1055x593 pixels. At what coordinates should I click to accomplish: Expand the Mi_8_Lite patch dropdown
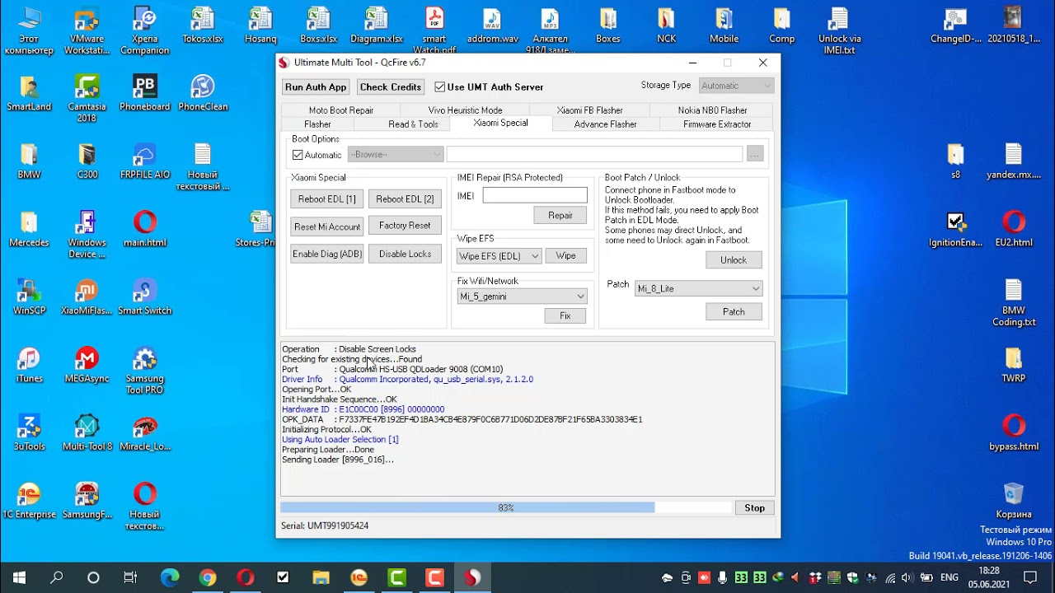coord(698,288)
